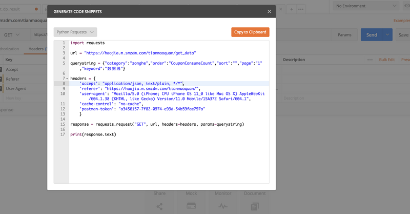
Task: Click the requests.request GET call on line 15
Action: click(157, 124)
